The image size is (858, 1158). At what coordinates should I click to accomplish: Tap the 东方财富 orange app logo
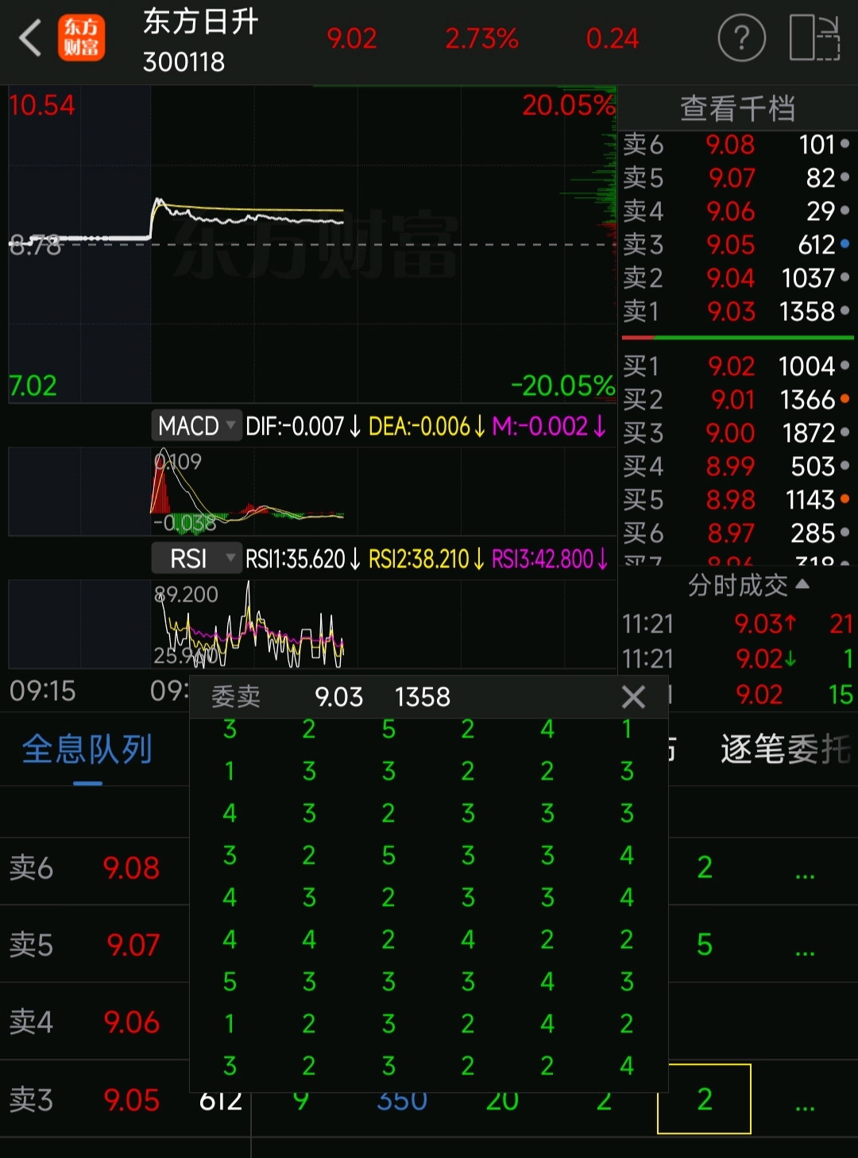point(82,38)
